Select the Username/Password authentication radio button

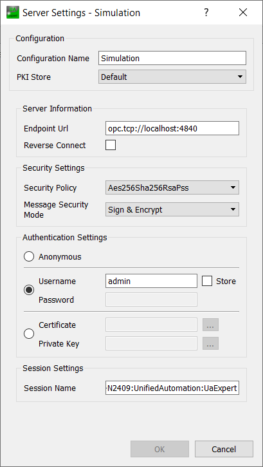click(x=29, y=290)
